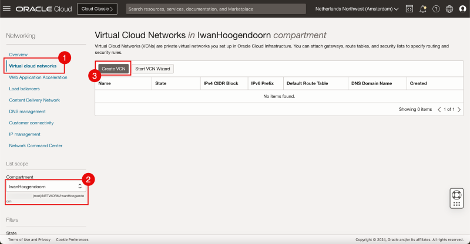This screenshot has height=244, width=470.
Task: Click the help question mark icon
Action: pos(436,9)
